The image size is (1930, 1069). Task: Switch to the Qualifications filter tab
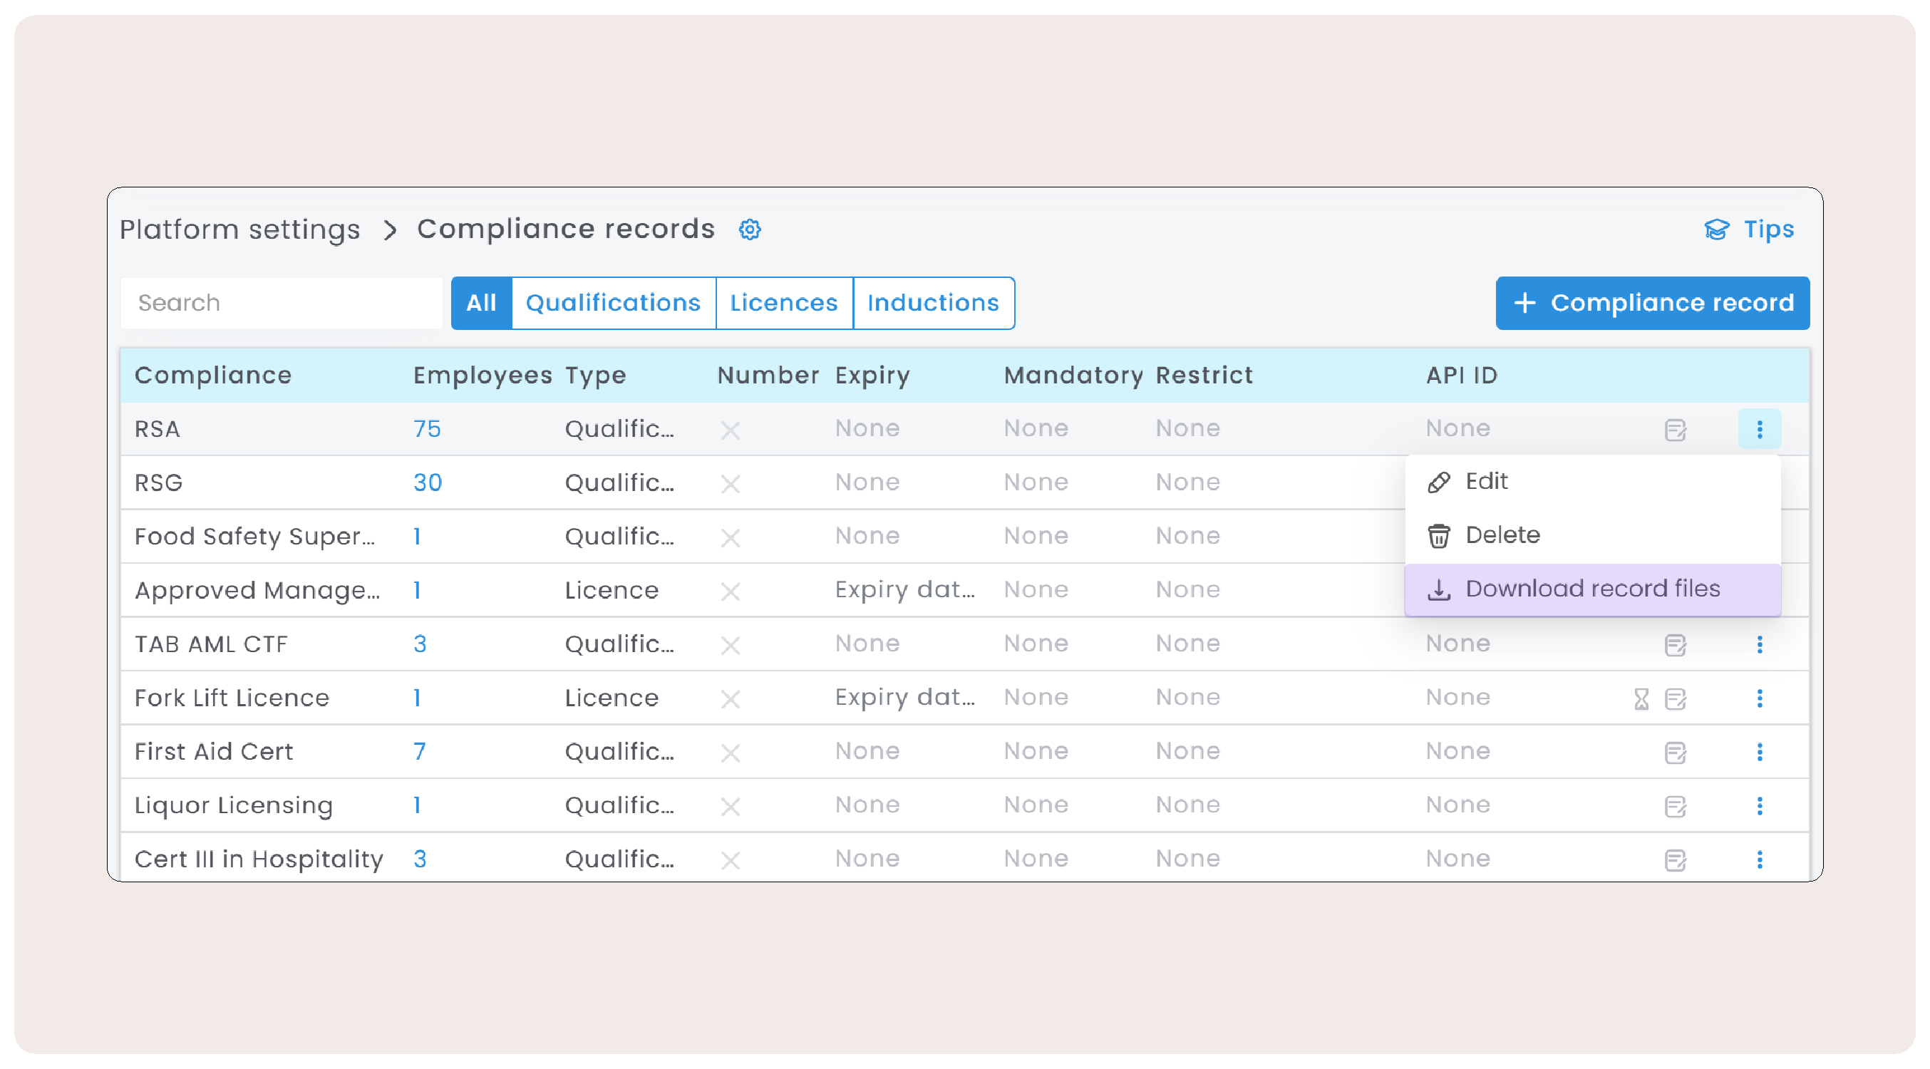point(613,303)
